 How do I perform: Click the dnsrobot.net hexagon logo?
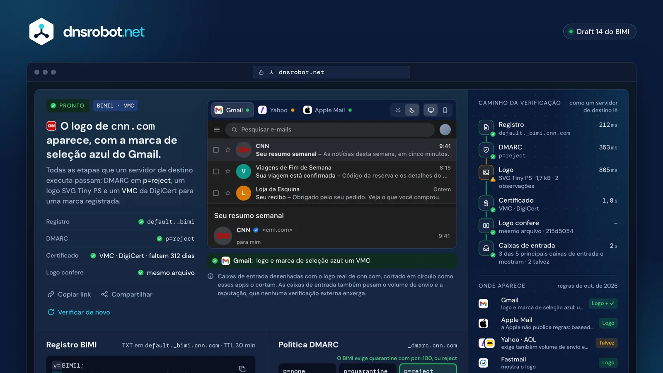(x=41, y=31)
